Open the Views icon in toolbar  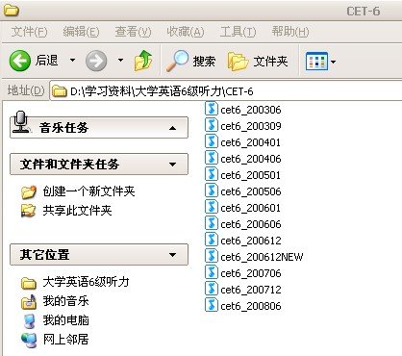point(316,61)
